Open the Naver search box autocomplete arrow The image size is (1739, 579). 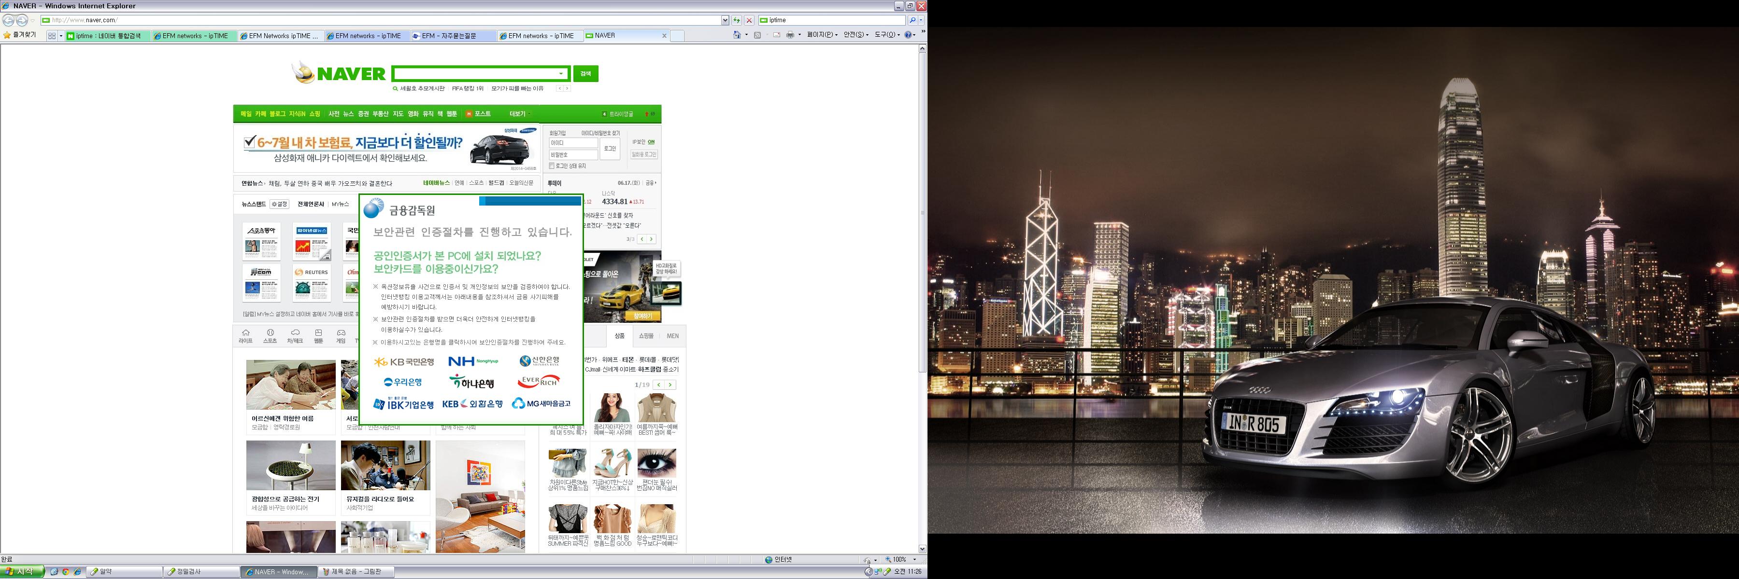coord(561,73)
